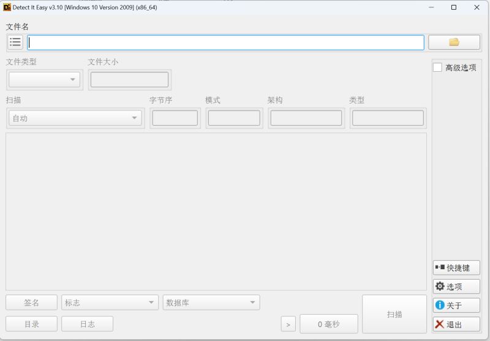Click the 0 毫秒 elapsed time button

coord(328,324)
